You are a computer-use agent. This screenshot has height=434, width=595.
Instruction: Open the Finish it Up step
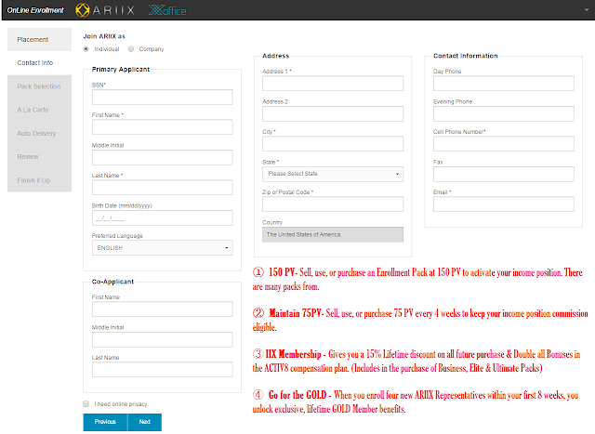(39, 180)
